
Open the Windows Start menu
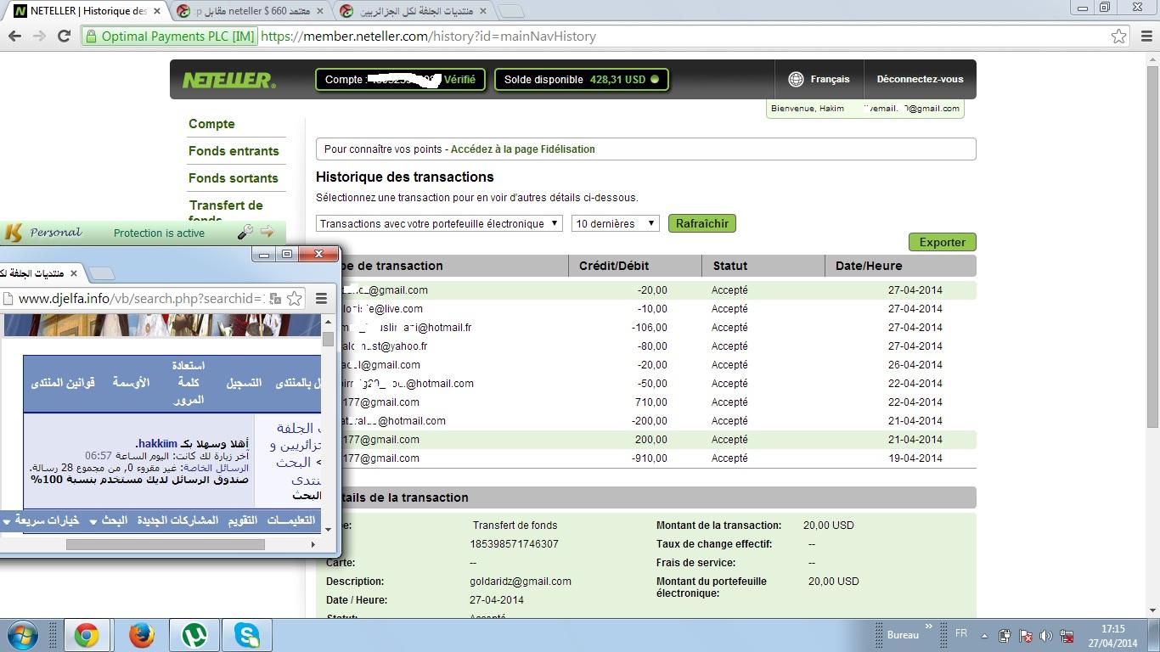[23, 635]
